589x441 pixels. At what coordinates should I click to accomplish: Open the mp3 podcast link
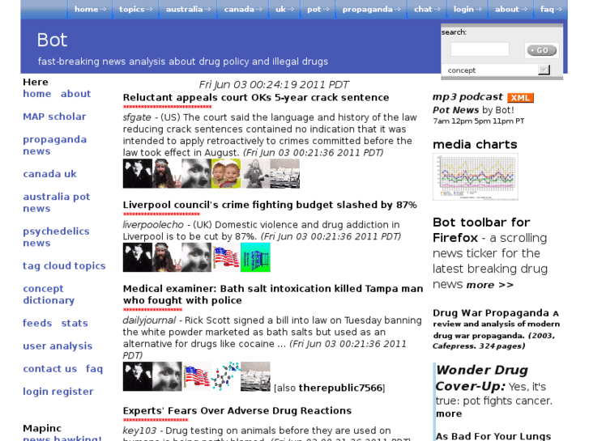[467, 97]
